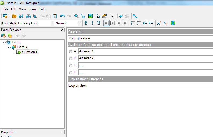
Task: Click the Your question text field
Action: tap(140, 38)
